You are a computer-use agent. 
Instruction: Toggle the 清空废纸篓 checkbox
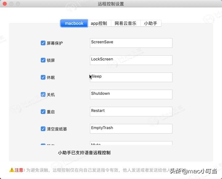tap(43, 129)
